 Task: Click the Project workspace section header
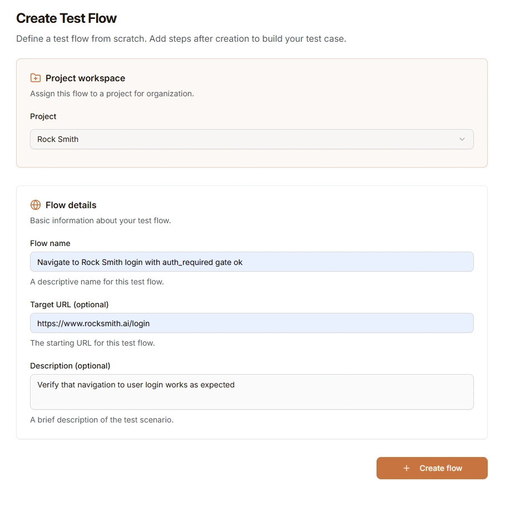pos(85,78)
